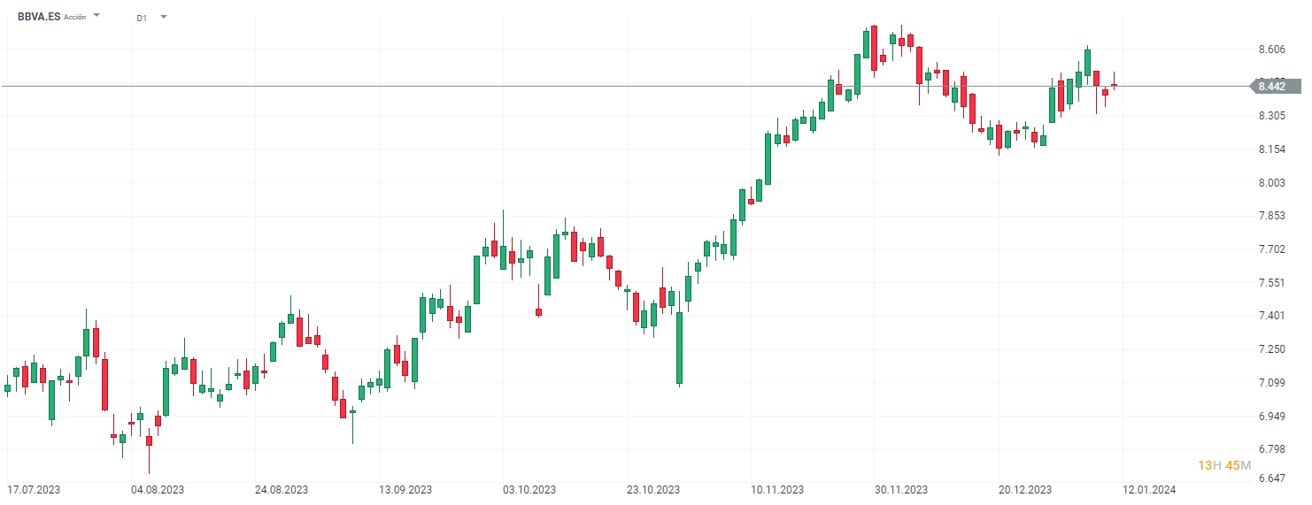The width and height of the screenshot is (1312, 505).
Task: Click the 12.01.2024 date label
Action: coord(1149,489)
